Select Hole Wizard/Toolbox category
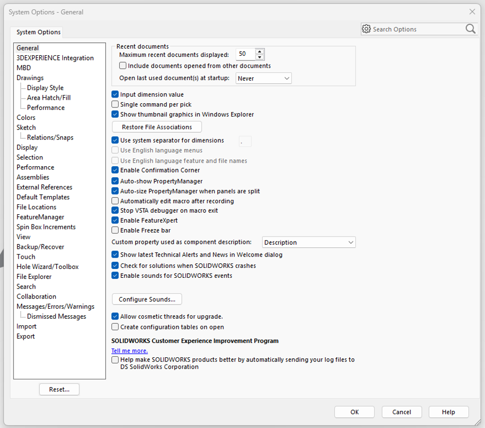485x428 pixels. 47,266
